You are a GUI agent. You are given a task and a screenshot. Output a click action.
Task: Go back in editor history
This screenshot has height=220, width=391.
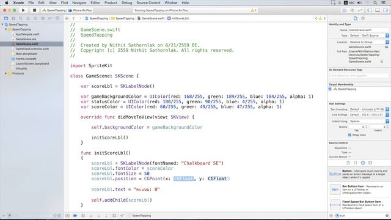[73, 18]
